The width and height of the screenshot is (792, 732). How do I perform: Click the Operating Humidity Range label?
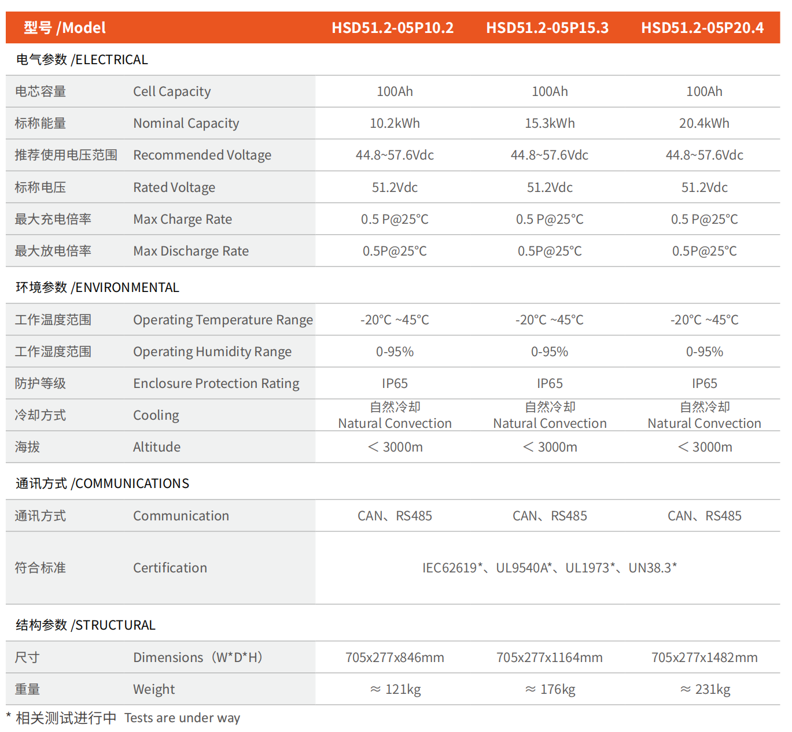pyautogui.click(x=212, y=352)
